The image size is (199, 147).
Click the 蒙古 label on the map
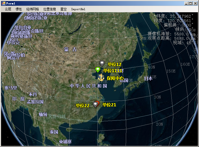coord(70,50)
